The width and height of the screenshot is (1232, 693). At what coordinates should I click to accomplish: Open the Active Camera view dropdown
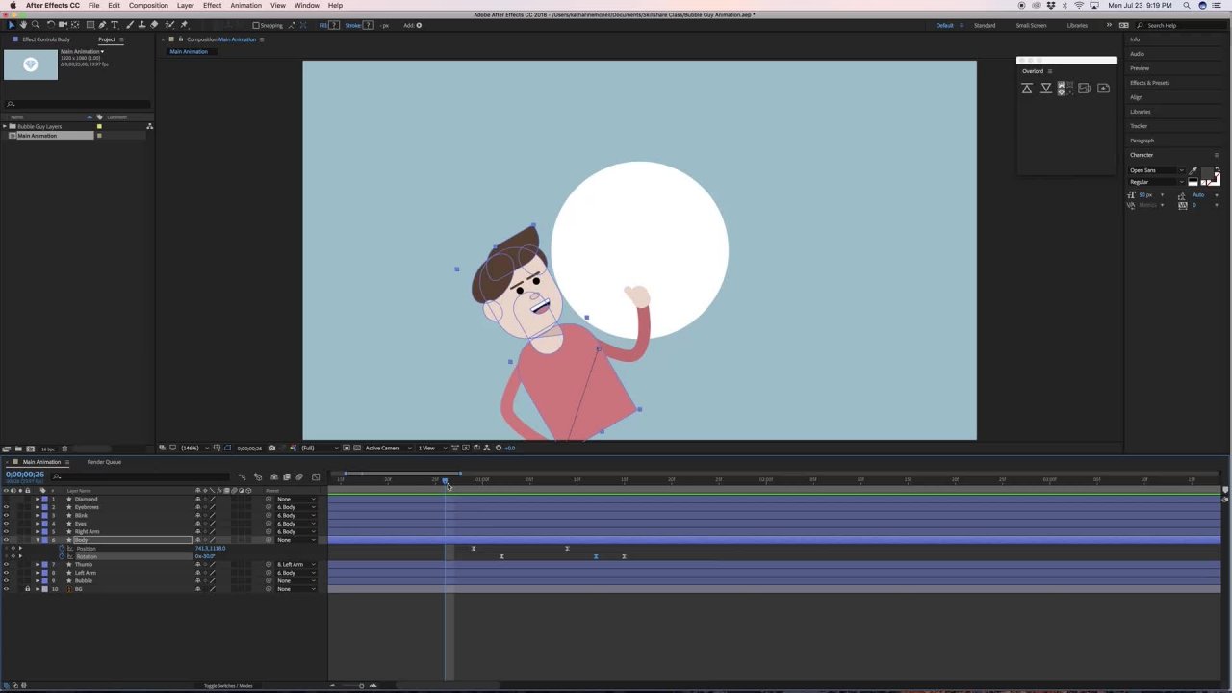[x=384, y=448]
